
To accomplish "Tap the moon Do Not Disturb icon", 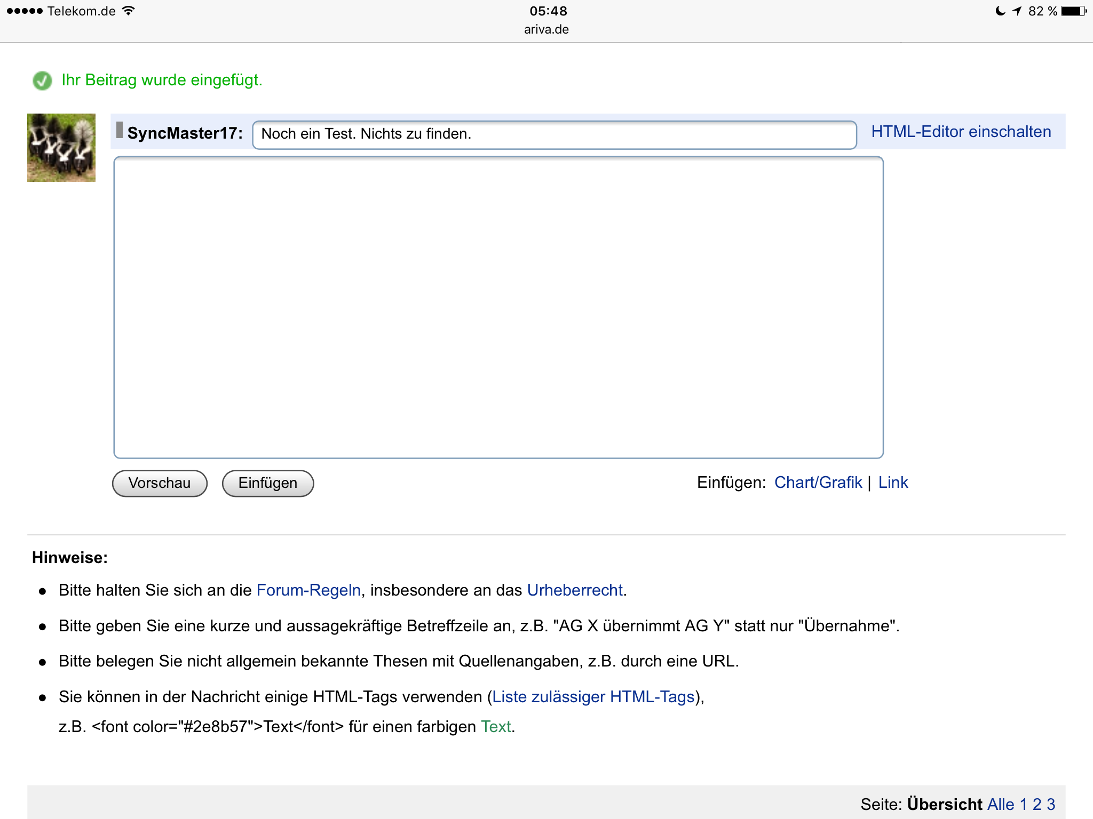I will pyautogui.click(x=1001, y=11).
